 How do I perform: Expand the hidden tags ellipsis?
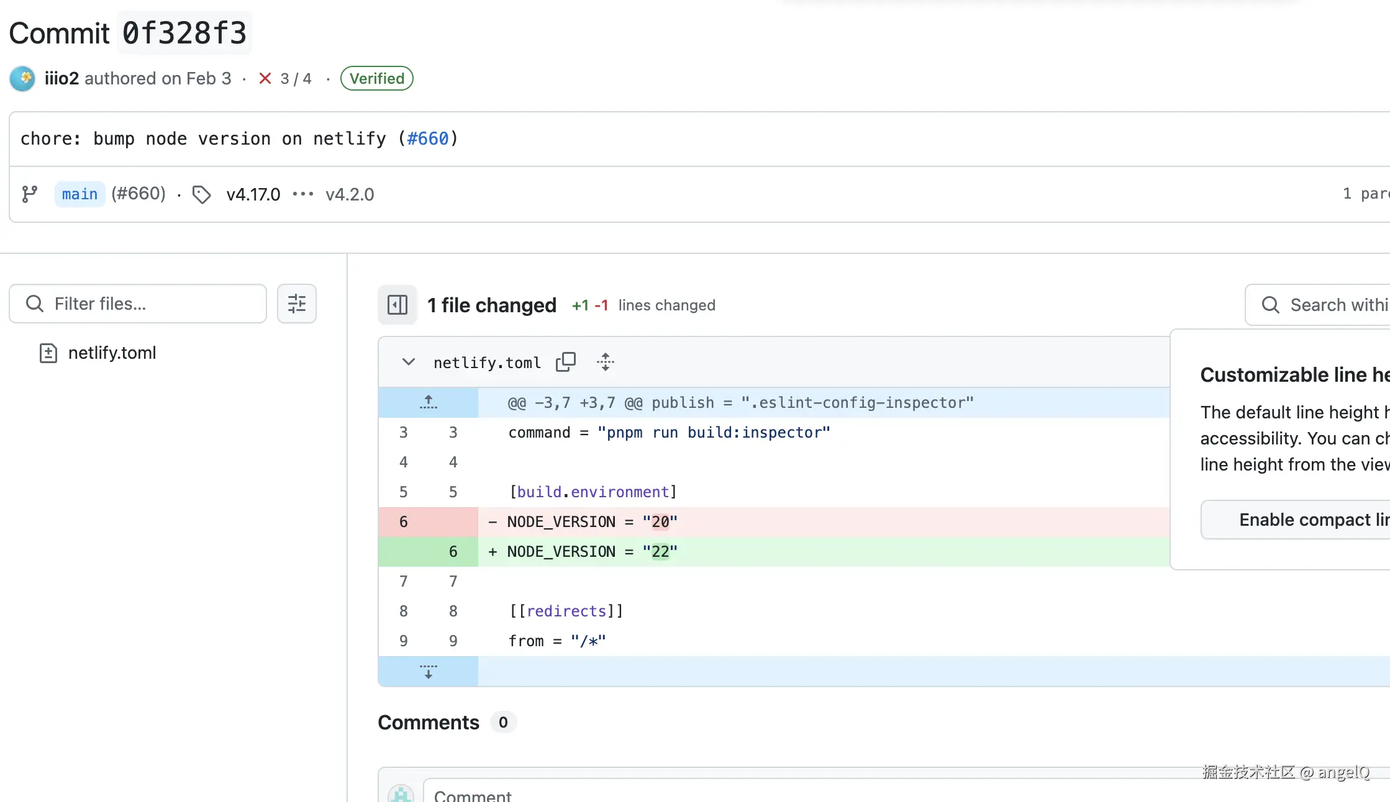coord(303,194)
